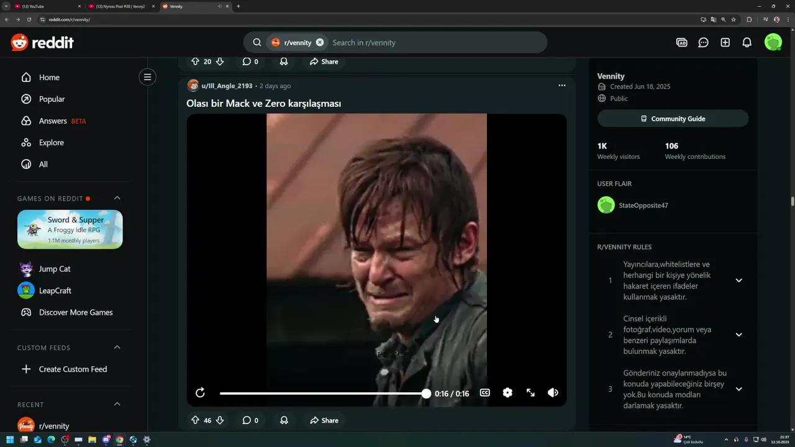
Task: Open the user avatar profile menu
Action: 773,42
